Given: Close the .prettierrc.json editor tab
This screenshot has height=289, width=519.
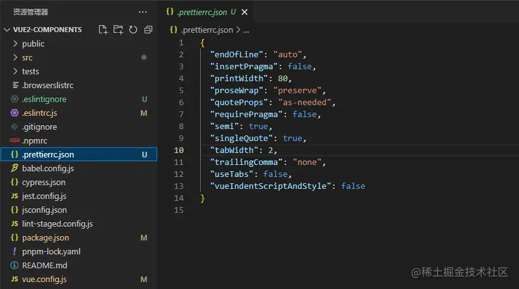Looking at the screenshot, I should pos(244,12).
